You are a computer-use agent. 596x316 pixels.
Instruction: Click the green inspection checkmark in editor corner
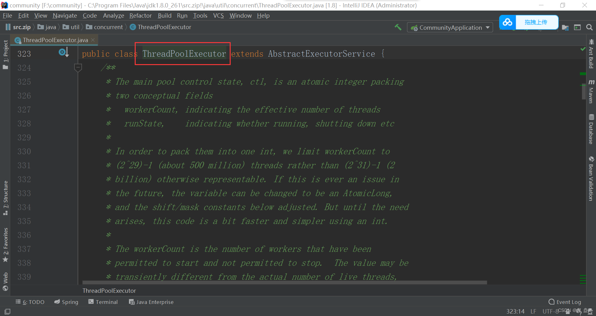583,49
